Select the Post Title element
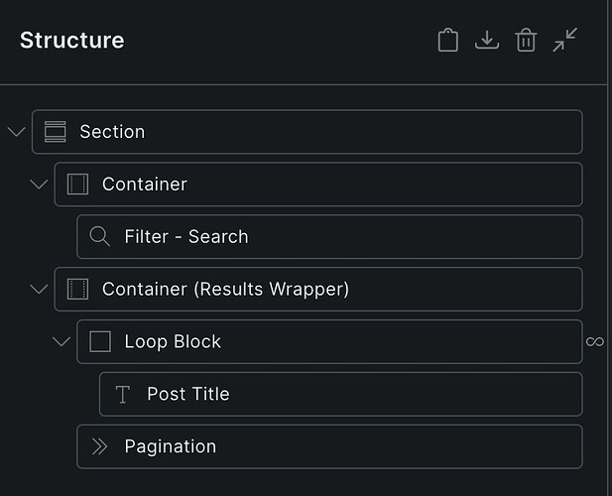Image resolution: width=612 pixels, height=496 pixels. point(341,394)
